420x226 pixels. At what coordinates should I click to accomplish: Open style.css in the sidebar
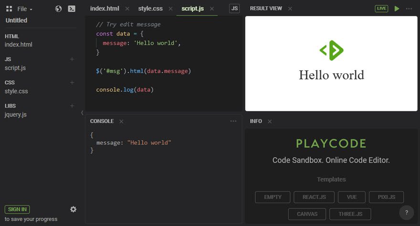16,91
